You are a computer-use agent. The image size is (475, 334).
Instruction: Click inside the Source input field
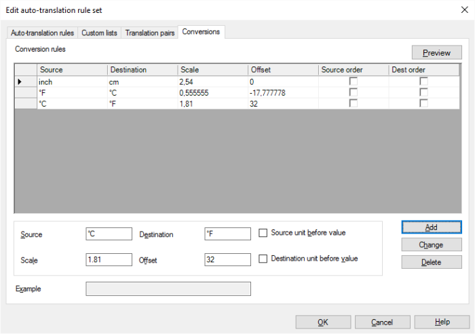109,234
